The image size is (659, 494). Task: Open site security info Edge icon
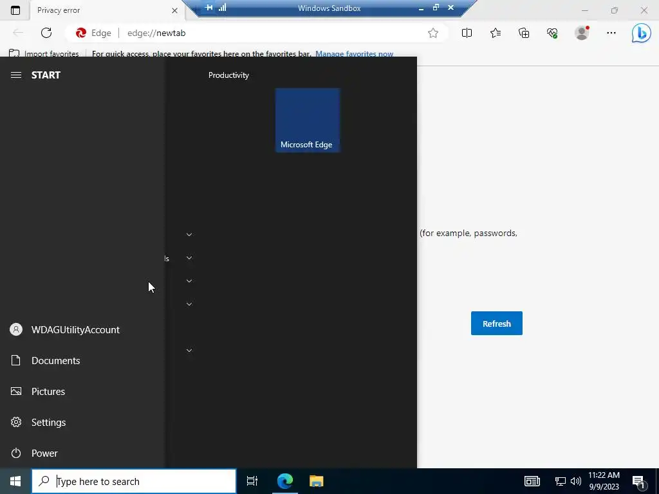click(x=93, y=33)
